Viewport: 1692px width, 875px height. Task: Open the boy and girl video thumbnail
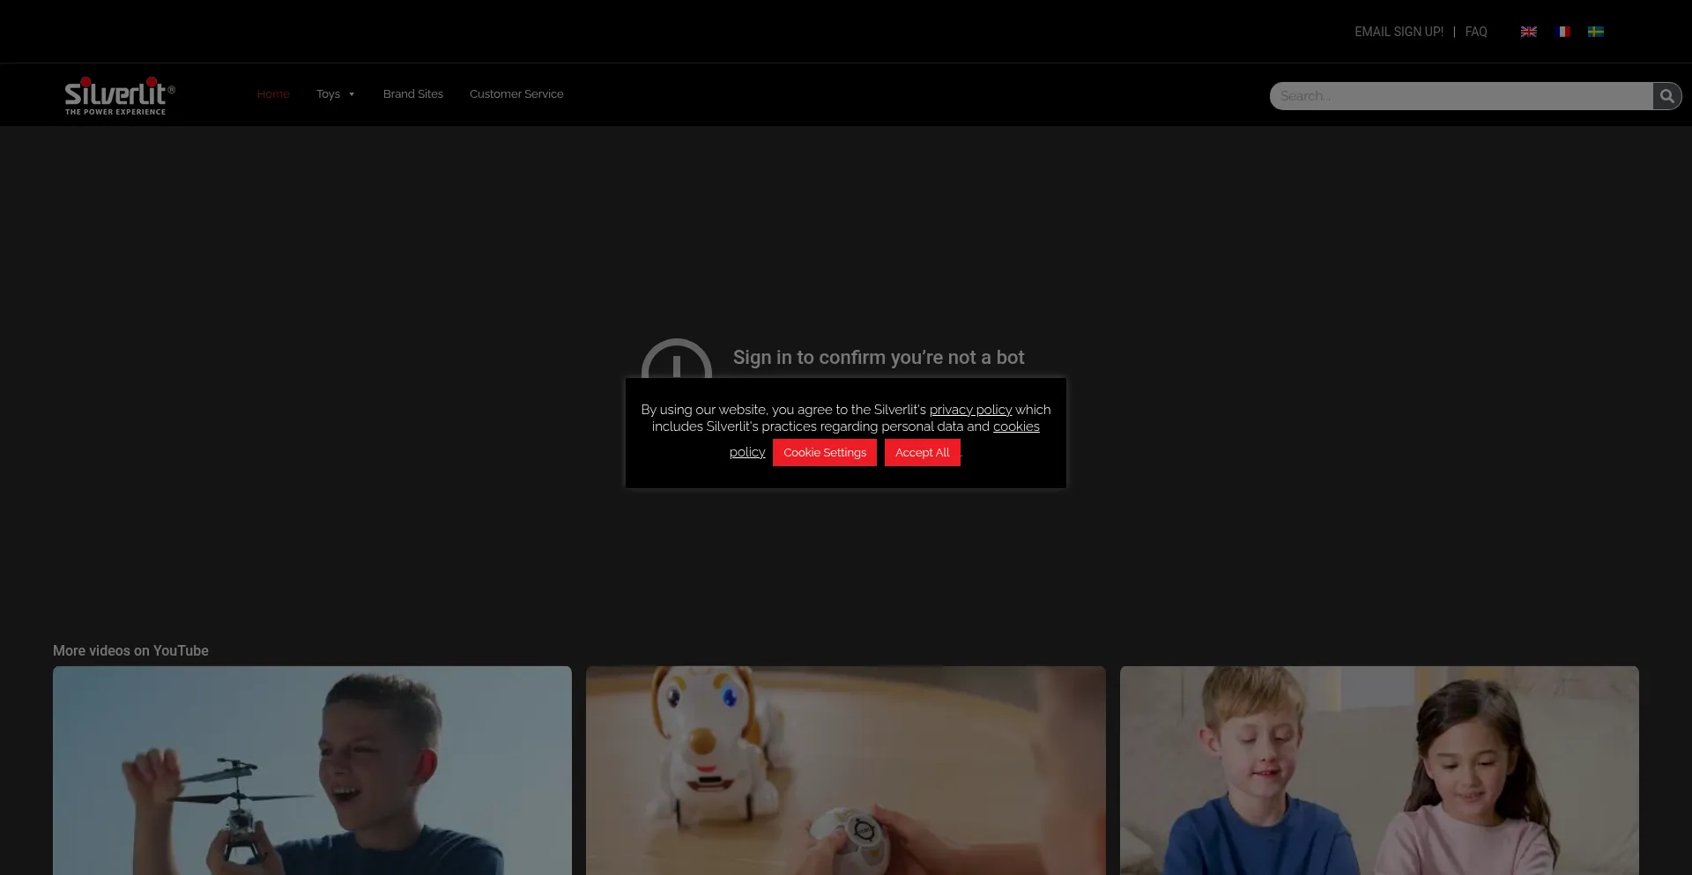point(1379,770)
